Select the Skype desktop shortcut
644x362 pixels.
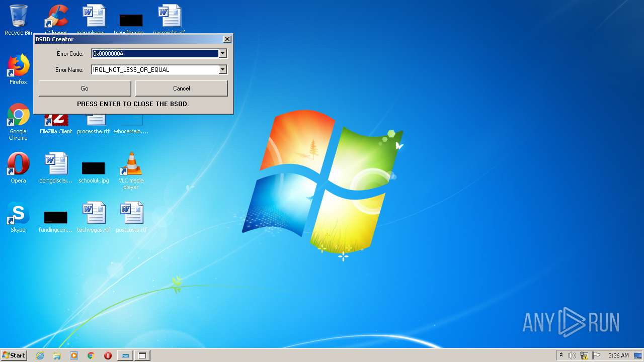pyautogui.click(x=18, y=217)
